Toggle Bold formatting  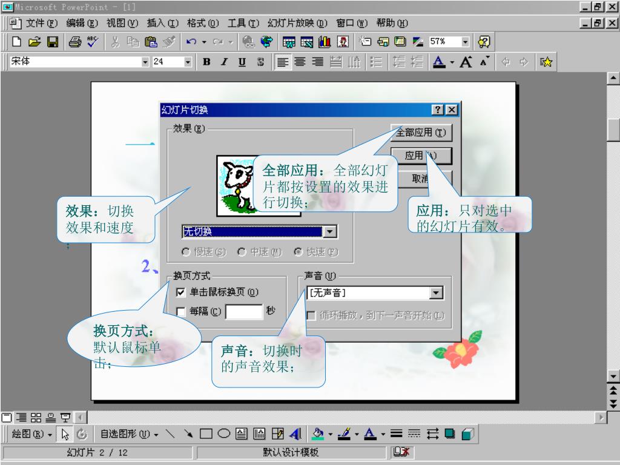point(206,62)
